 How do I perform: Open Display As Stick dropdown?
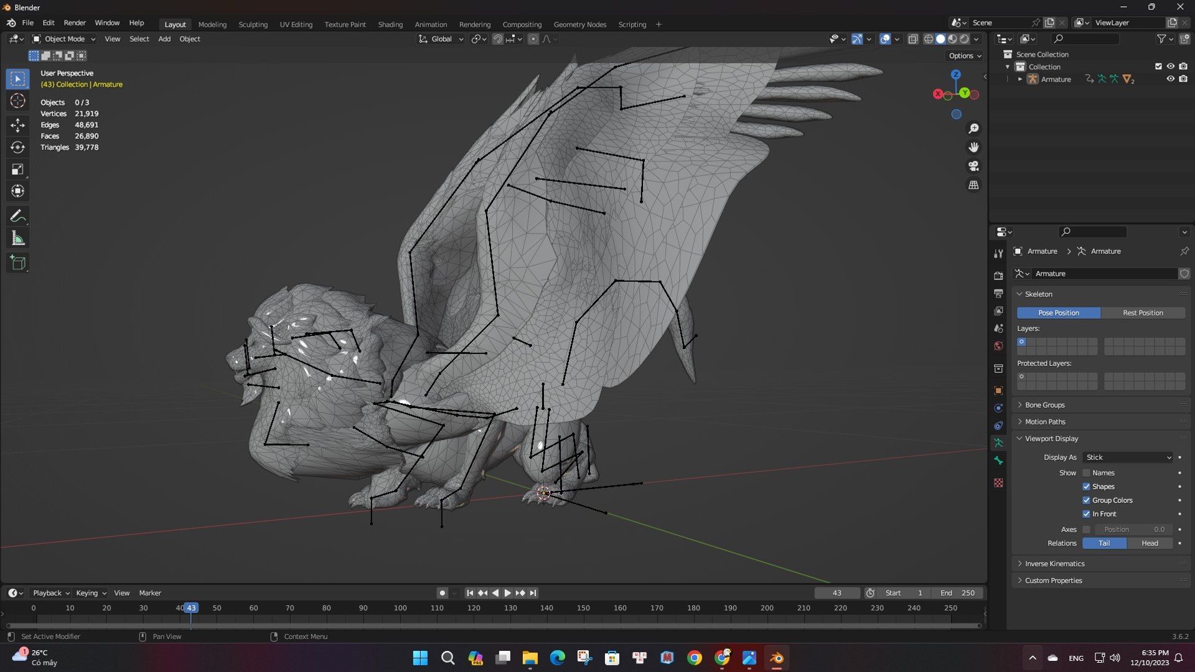pyautogui.click(x=1128, y=457)
